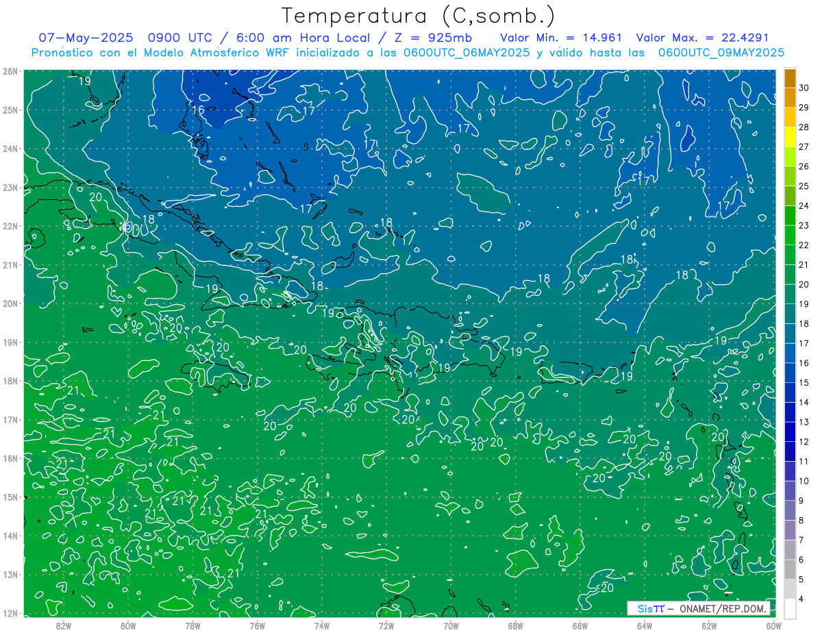Viewport: 822px width, 635px height.
Task: Click the "18N" latitude axis label
Action: coord(10,381)
